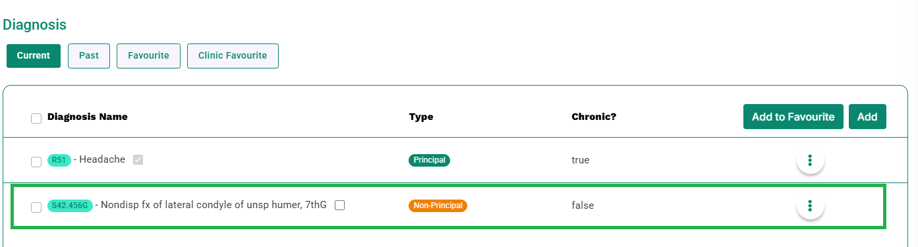Toggle the select-all checkbox beside Diagnosis Name
The height and width of the screenshot is (247, 918).
point(36,119)
